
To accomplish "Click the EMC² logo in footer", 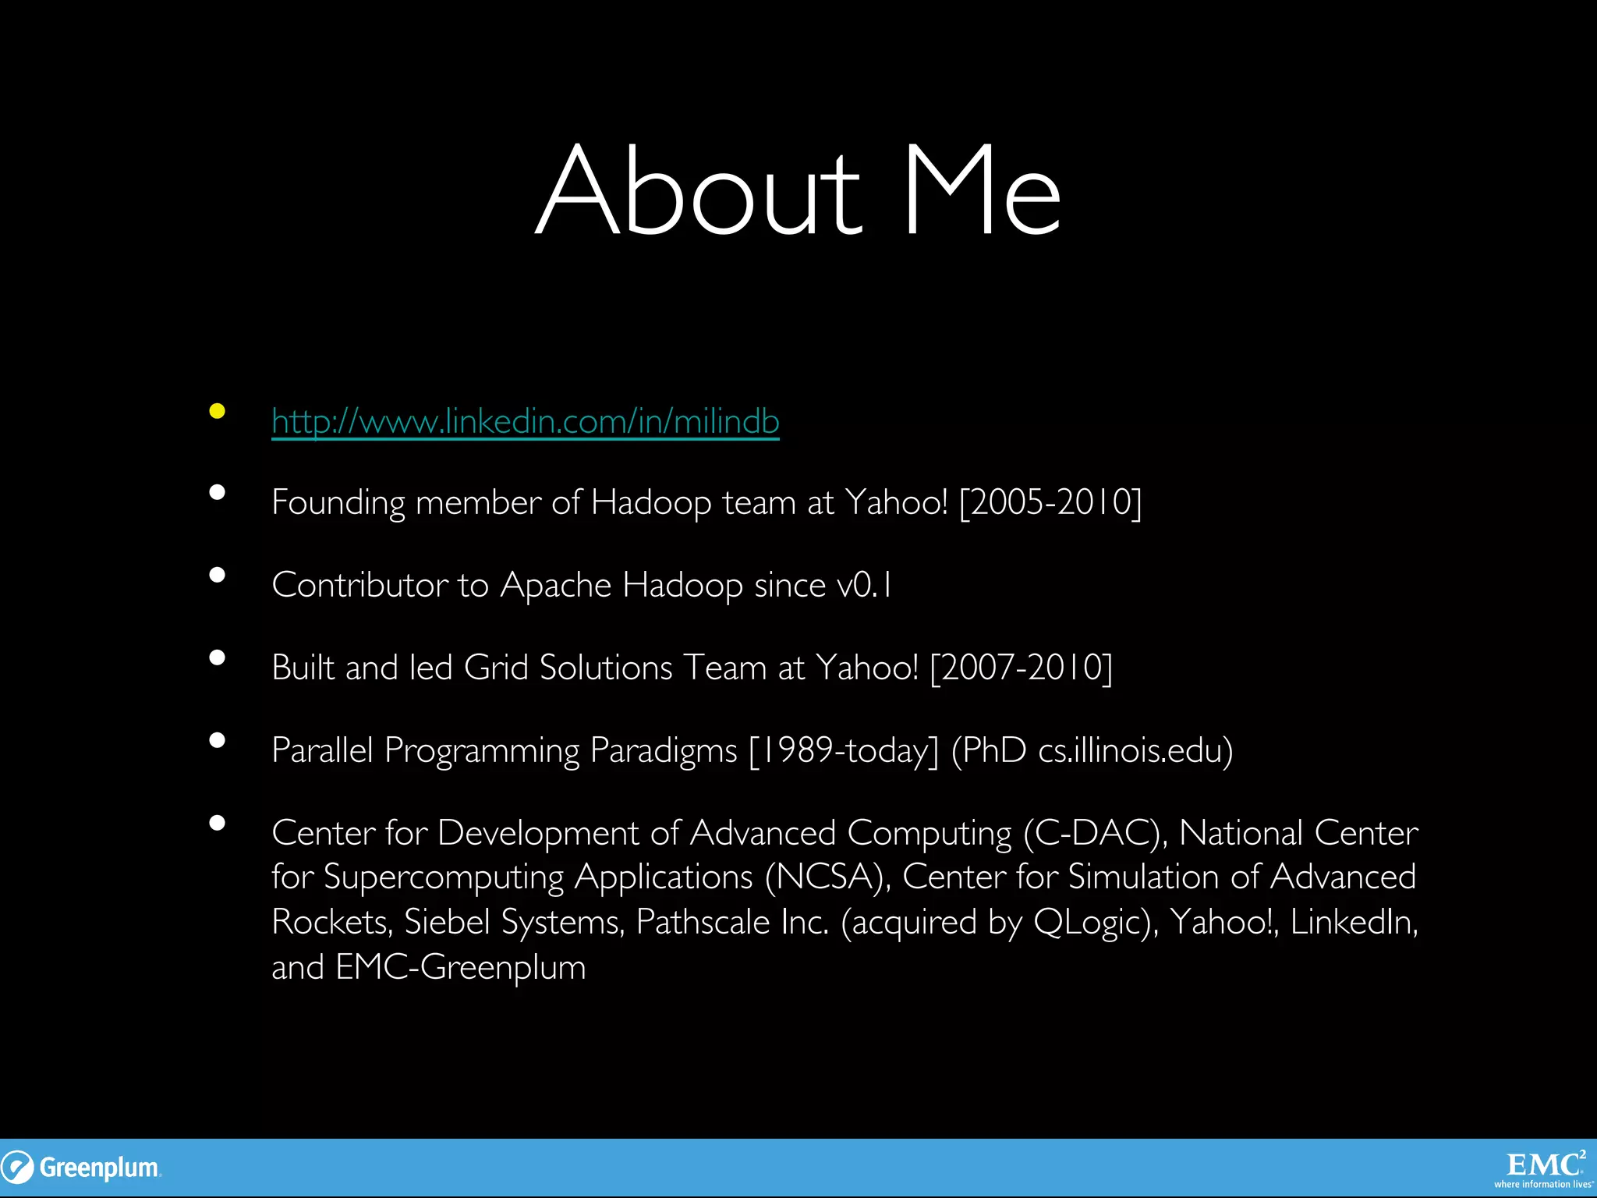I will coord(1545,1164).
